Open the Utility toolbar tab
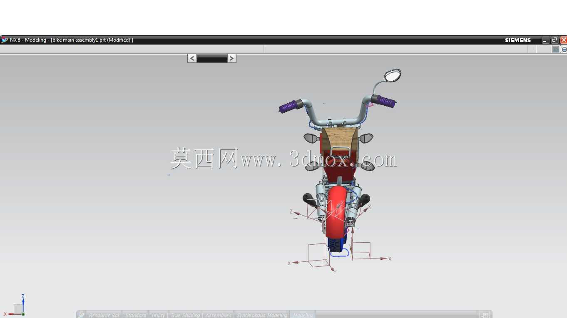Viewport: 567px width, 318px height. 158,315
